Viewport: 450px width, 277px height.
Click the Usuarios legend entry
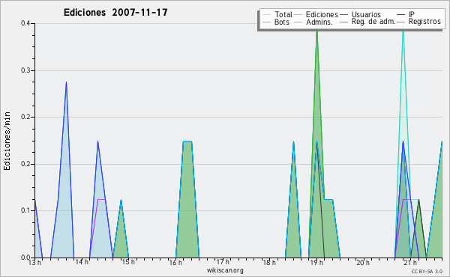[x=360, y=14]
